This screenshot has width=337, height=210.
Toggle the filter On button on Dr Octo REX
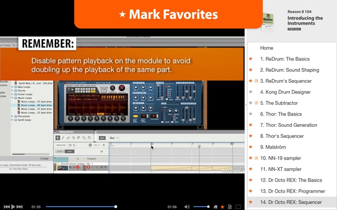pos(168,86)
